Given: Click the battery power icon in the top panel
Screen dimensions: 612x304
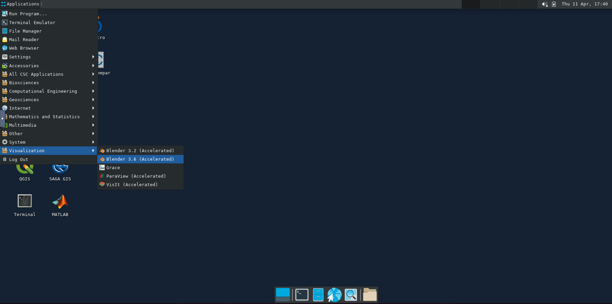Looking at the screenshot, I should pyautogui.click(x=554, y=4).
